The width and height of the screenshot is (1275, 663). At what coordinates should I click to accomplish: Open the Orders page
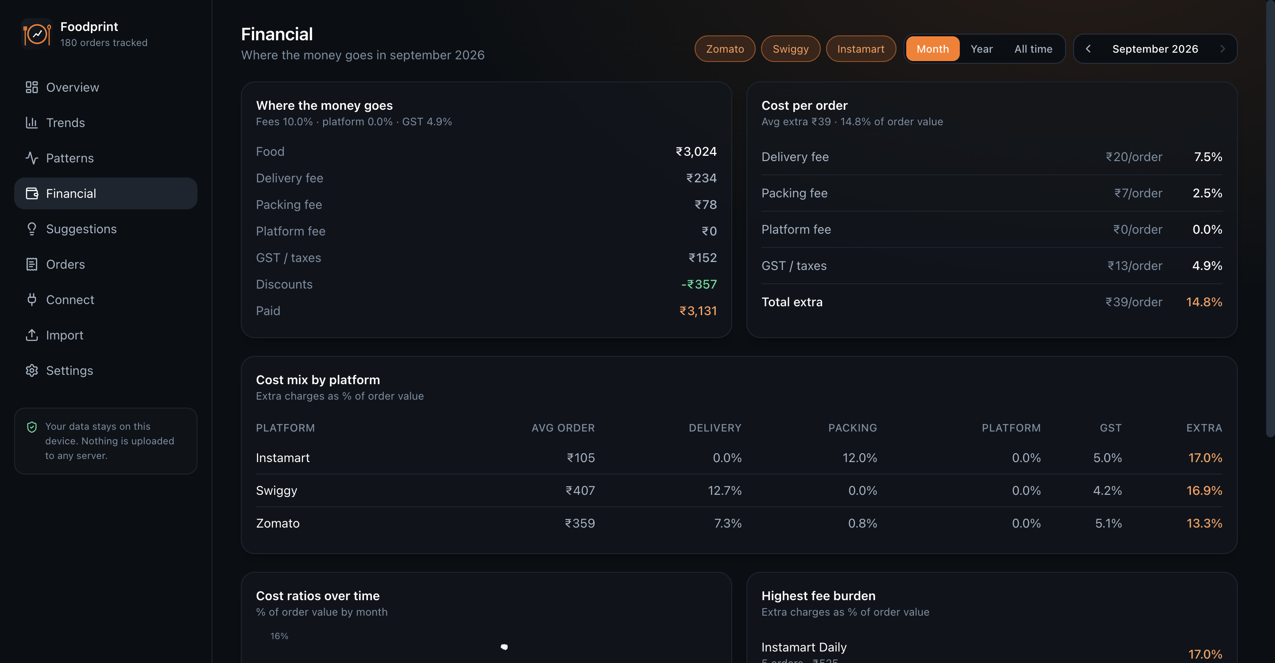(105, 264)
